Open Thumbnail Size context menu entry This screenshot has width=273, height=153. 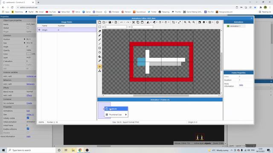coord(116,115)
